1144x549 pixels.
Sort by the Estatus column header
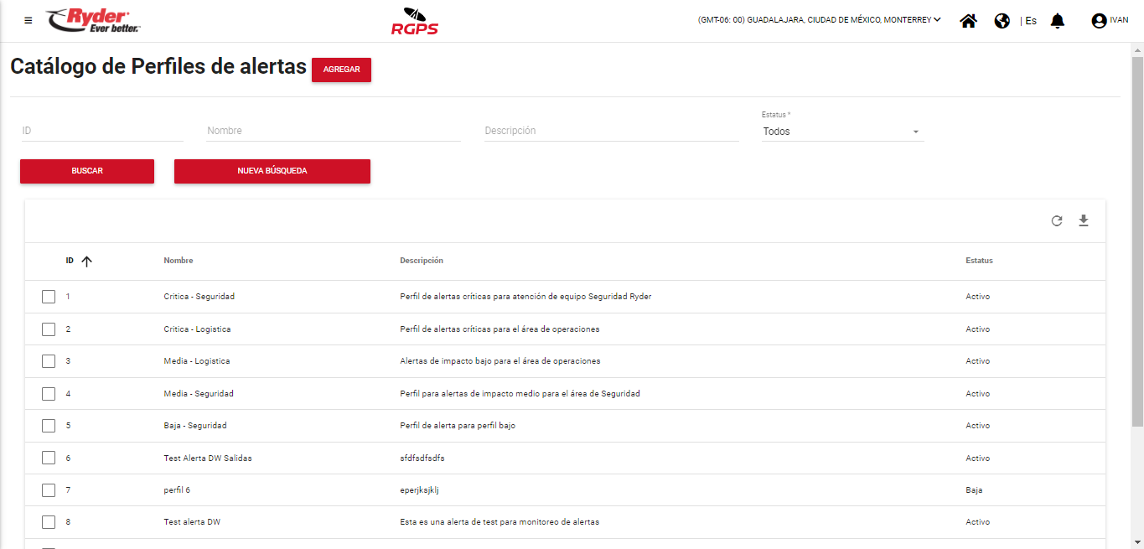coord(979,261)
